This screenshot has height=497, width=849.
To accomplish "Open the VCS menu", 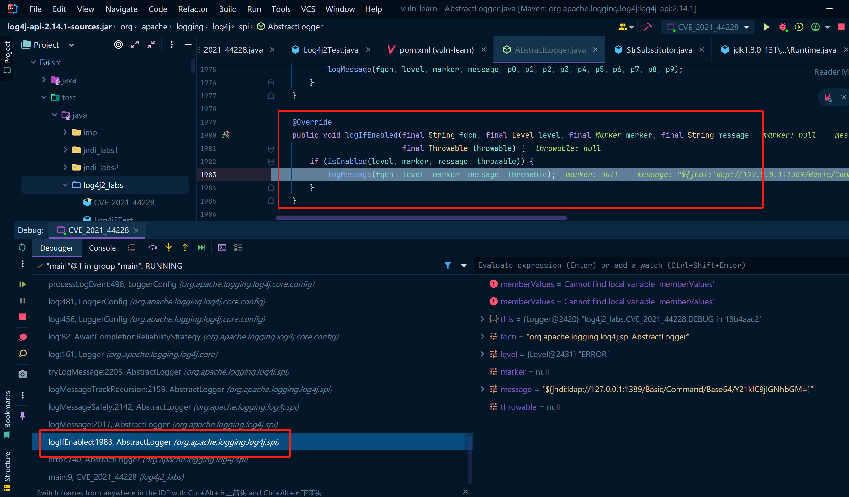I will coord(308,9).
